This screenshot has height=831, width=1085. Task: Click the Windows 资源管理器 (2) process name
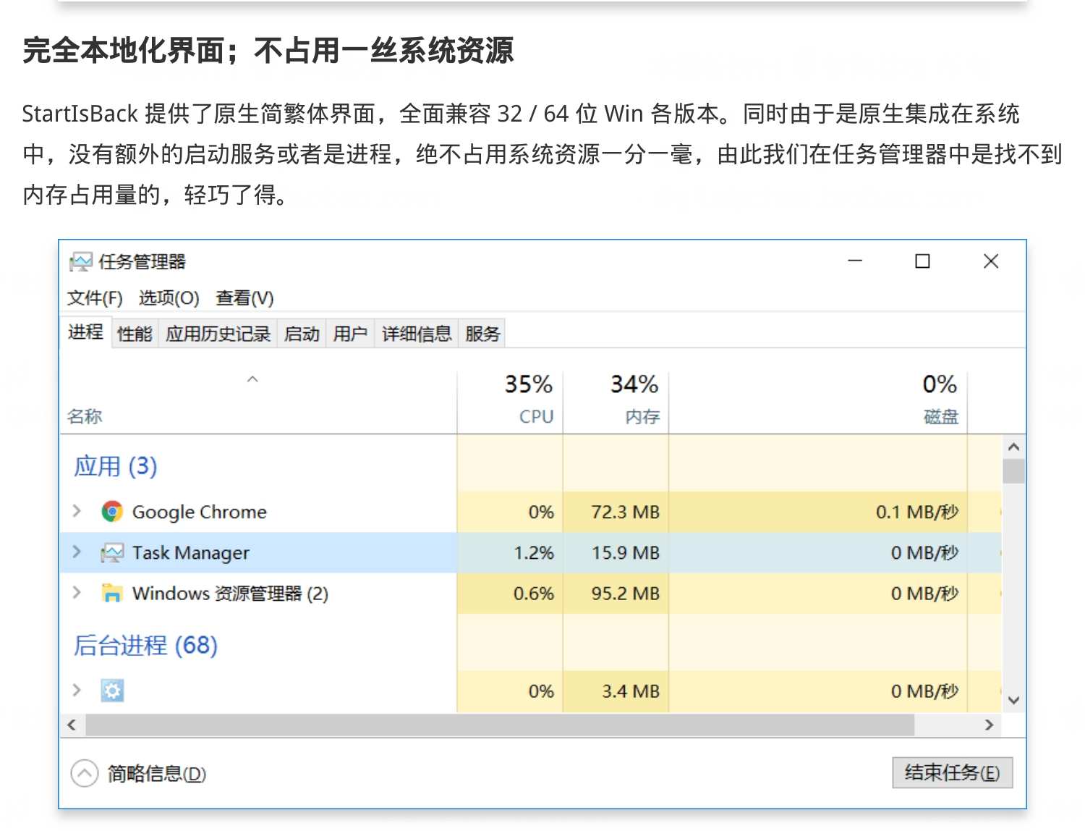pyautogui.click(x=230, y=594)
